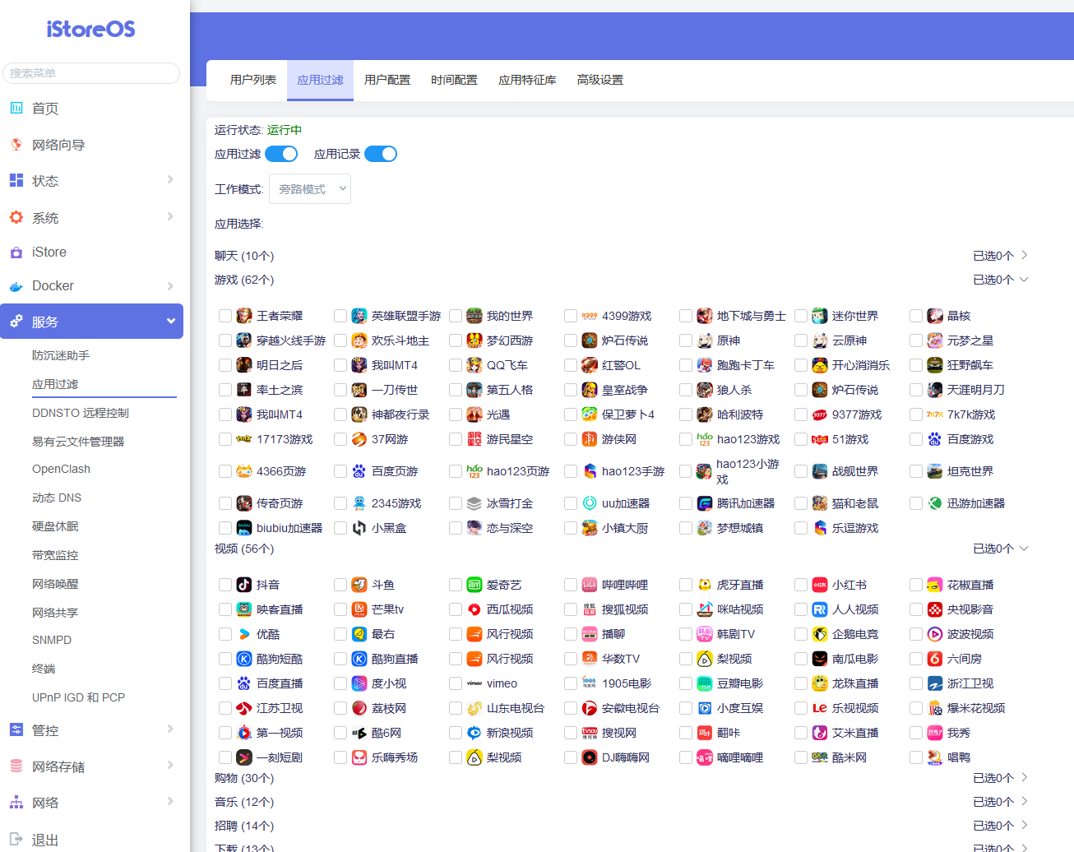Click the 退出 logout icon in sidebar
Viewport: 1074px width, 852px height.
pyautogui.click(x=16, y=840)
